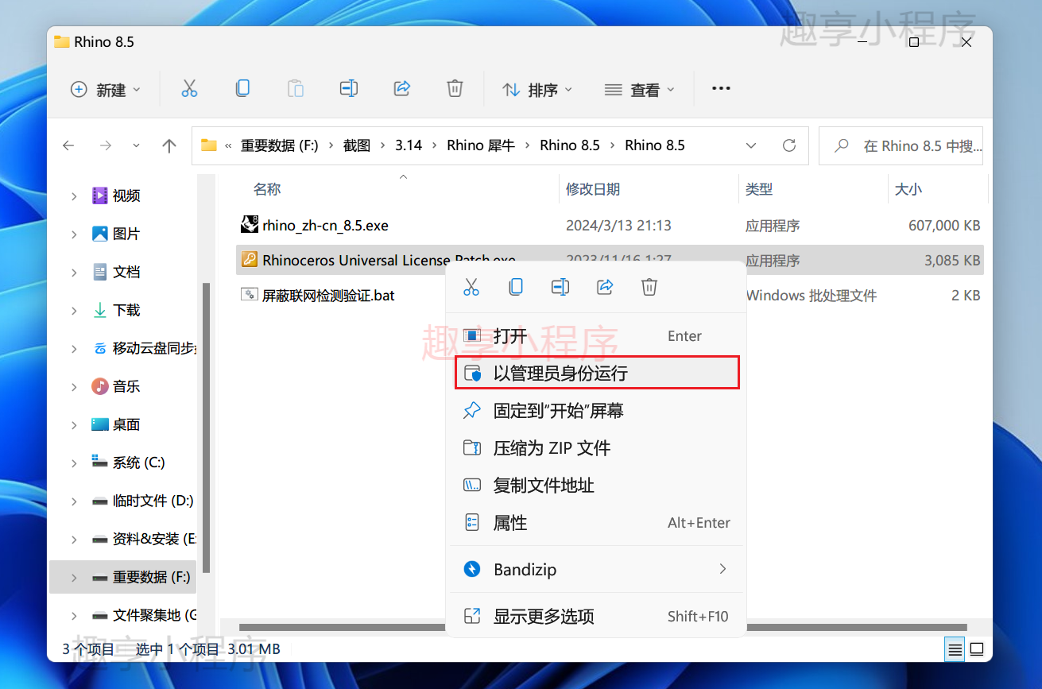Viewport: 1042px width, 689px height.
Task: Click the Cut scissors icon in the context menu
Action: 471,287
